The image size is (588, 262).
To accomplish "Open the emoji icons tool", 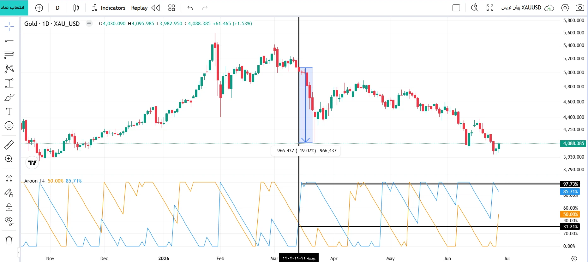I will pos(9,126).
